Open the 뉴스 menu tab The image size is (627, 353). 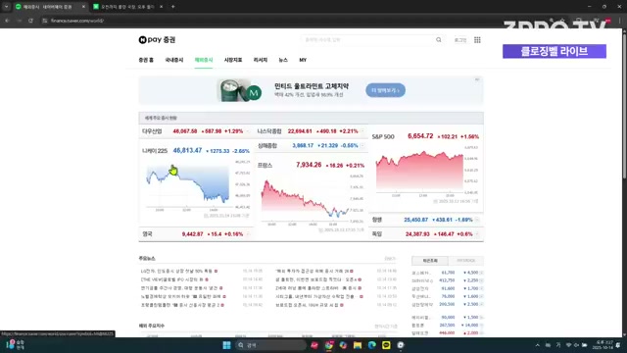coord(283,60)
